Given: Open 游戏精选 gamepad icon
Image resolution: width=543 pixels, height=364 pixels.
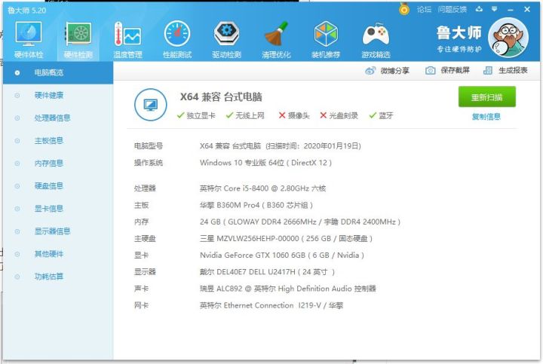Looking at the screenshot, I should click(x=376, y=35).
